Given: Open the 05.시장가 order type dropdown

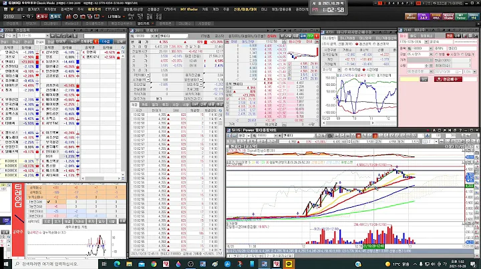Looking at the screenshot, I should coord(431,54).
